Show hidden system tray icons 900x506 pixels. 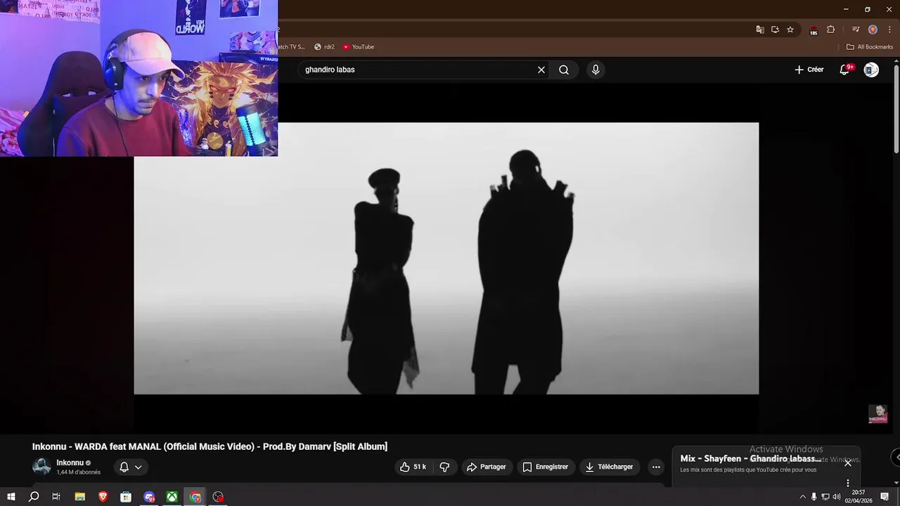(x=802, y=497)
